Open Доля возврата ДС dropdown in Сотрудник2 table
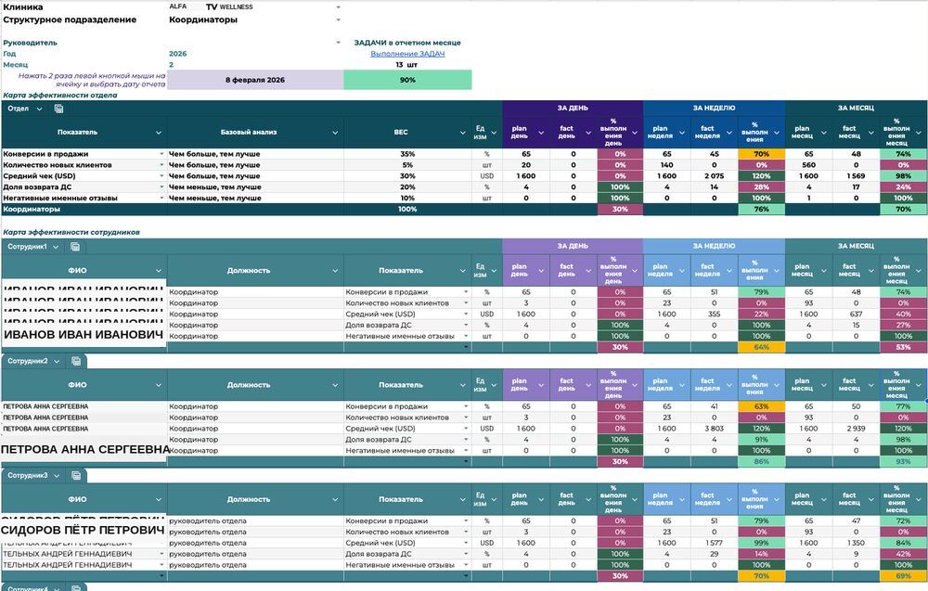 467,440
